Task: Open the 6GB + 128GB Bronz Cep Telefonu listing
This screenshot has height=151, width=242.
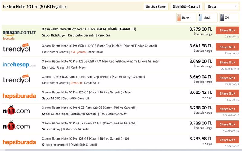Action: point(100,46)
